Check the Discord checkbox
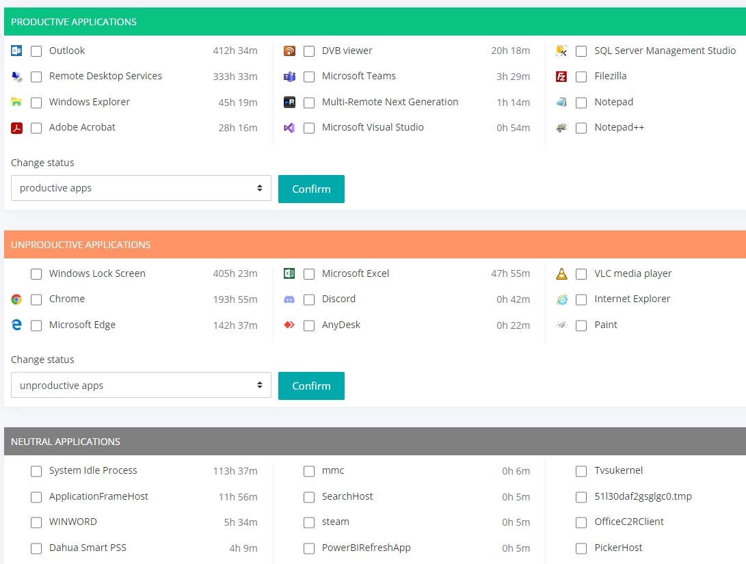746x564 pixels. tap(309, 299)
